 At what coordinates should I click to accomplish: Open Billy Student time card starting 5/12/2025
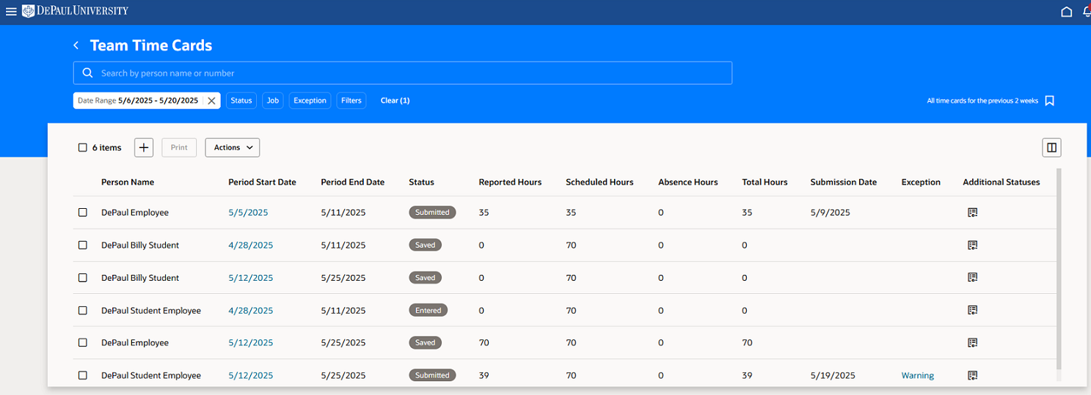tap(251, 278)
